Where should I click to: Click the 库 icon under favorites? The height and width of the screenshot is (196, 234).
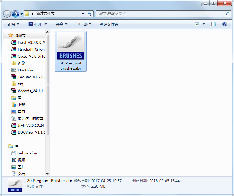[x=14, y=98]
